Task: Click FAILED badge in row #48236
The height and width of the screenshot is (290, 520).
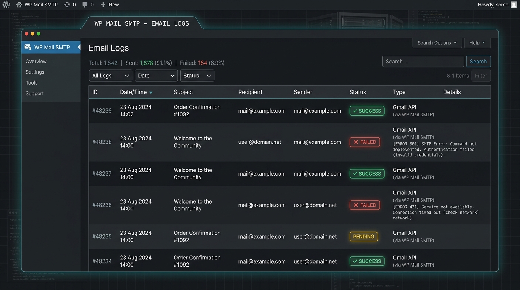Action: (x=365, y=205)
